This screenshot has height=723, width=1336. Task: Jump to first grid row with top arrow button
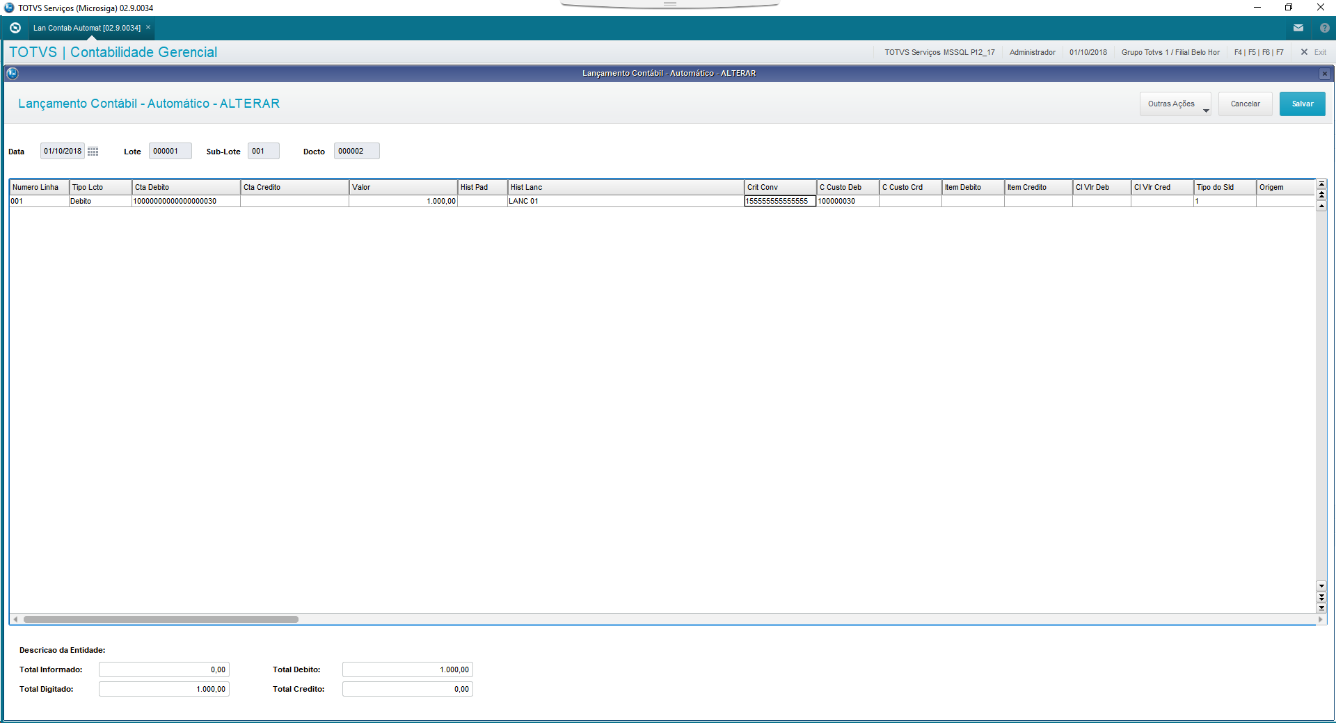coord(1321,184)
